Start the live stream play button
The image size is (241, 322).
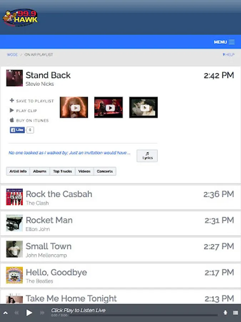pos(29,313)
